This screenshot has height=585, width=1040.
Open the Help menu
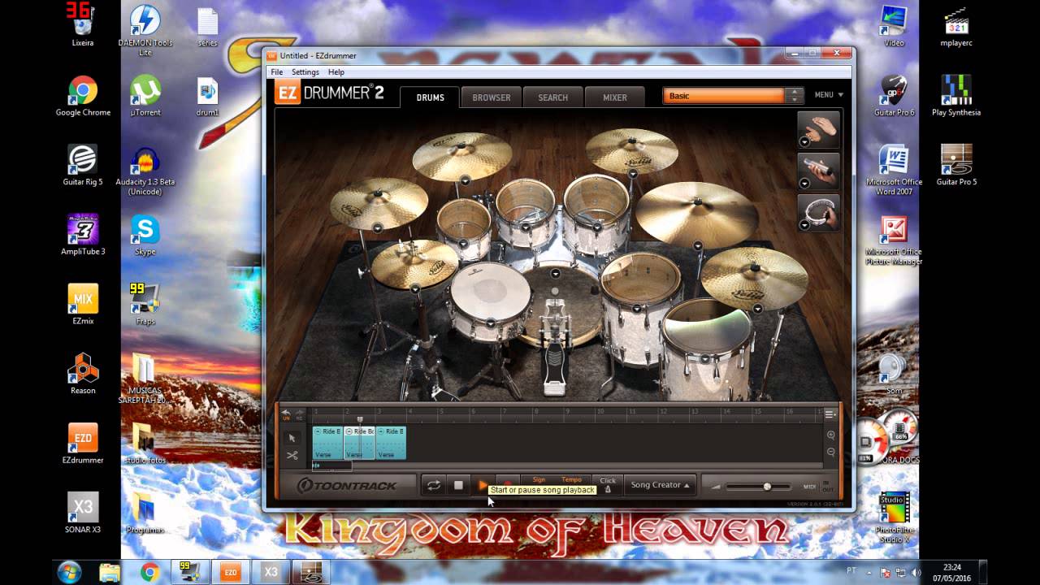[x=336, y=72]
